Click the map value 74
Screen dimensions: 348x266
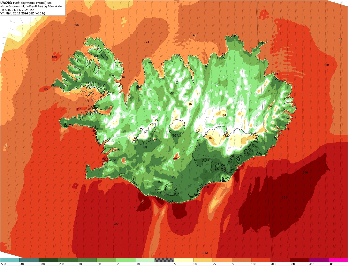147,42
